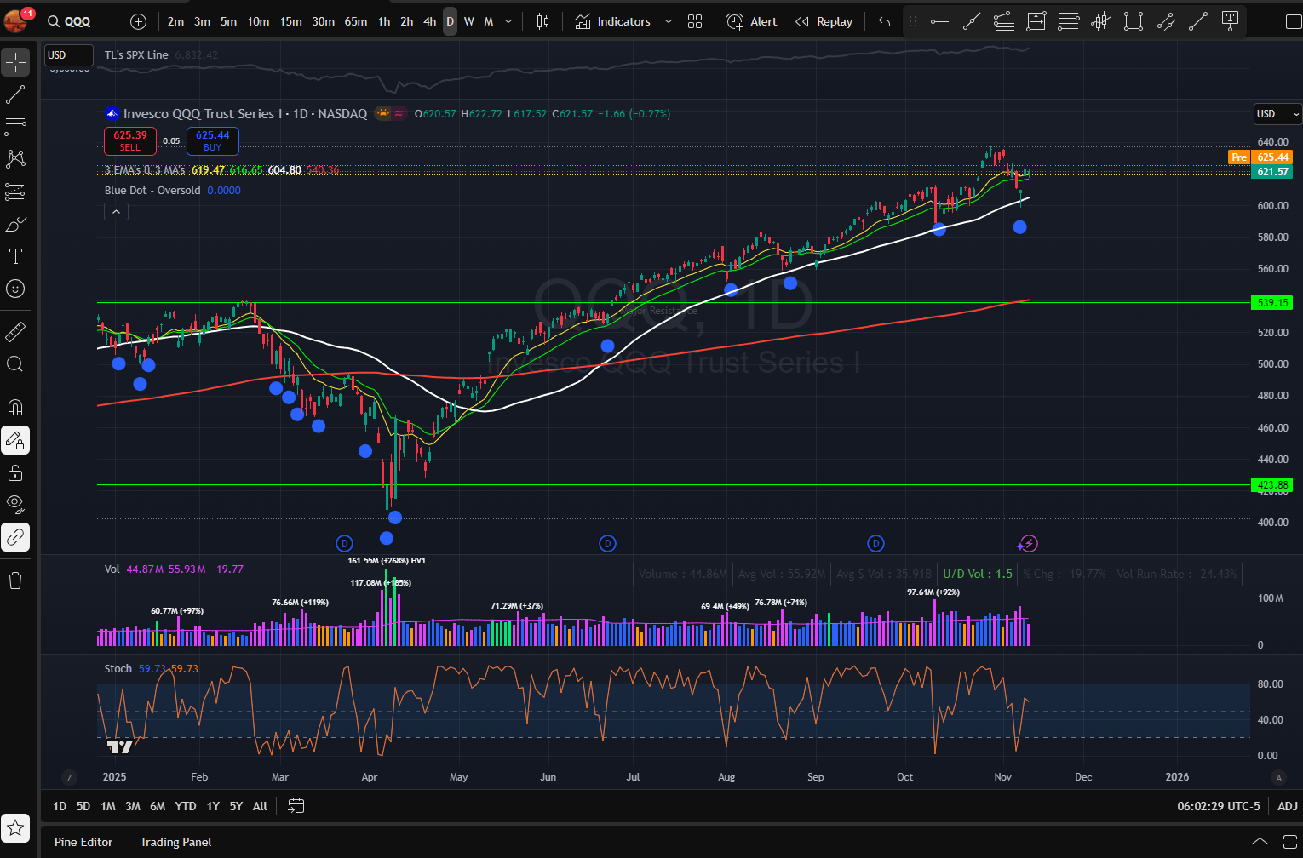The height and width of the screenshot is (858, 1303).
Task: Switch to the weekly W timeframe
Action: [469, 21]
